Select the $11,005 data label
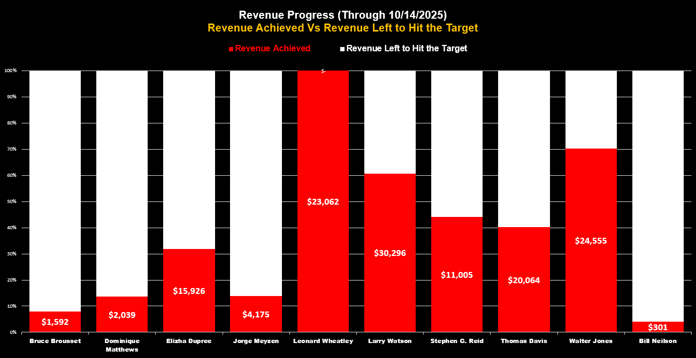The width and height of the screenshot is (696, 358). click(456, 275)
